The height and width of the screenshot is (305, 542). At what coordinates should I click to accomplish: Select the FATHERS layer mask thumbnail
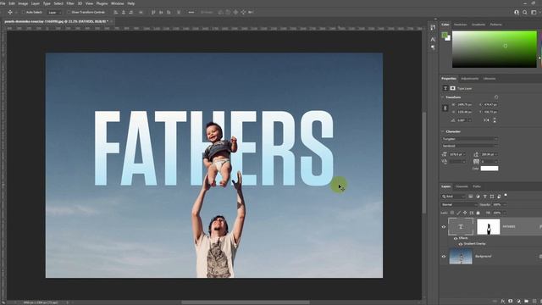click(489, 227)
